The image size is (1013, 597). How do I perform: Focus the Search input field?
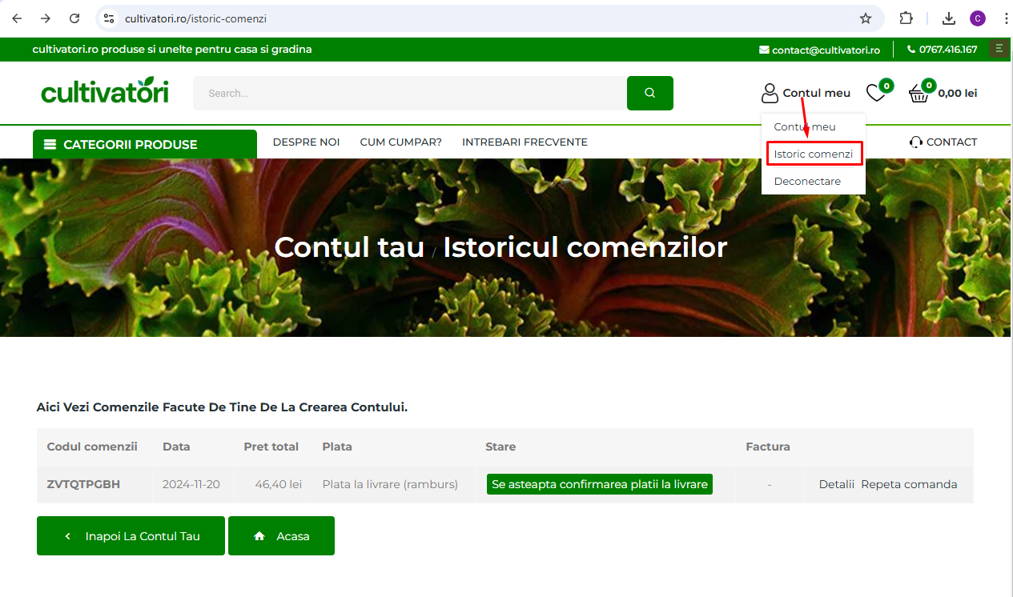click(x=410, y=93)
